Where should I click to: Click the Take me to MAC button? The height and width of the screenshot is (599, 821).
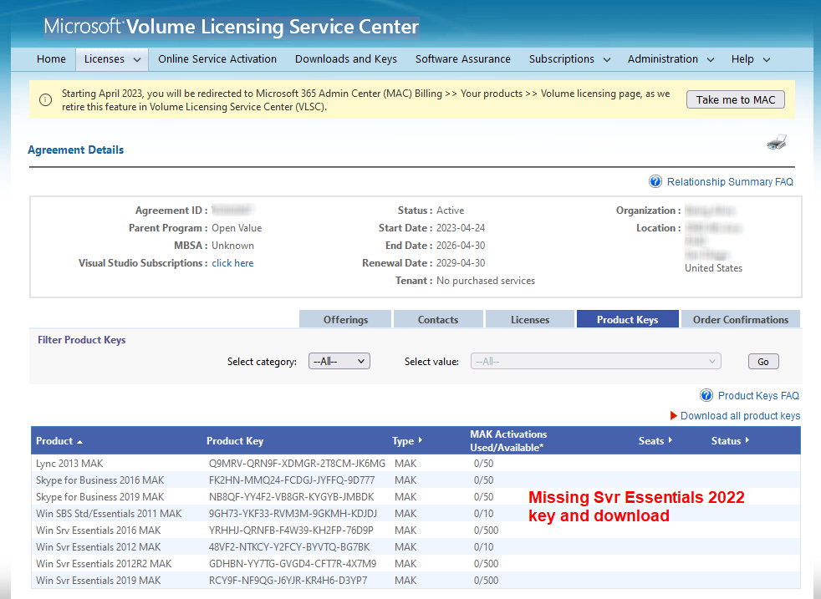click(736, 99)
